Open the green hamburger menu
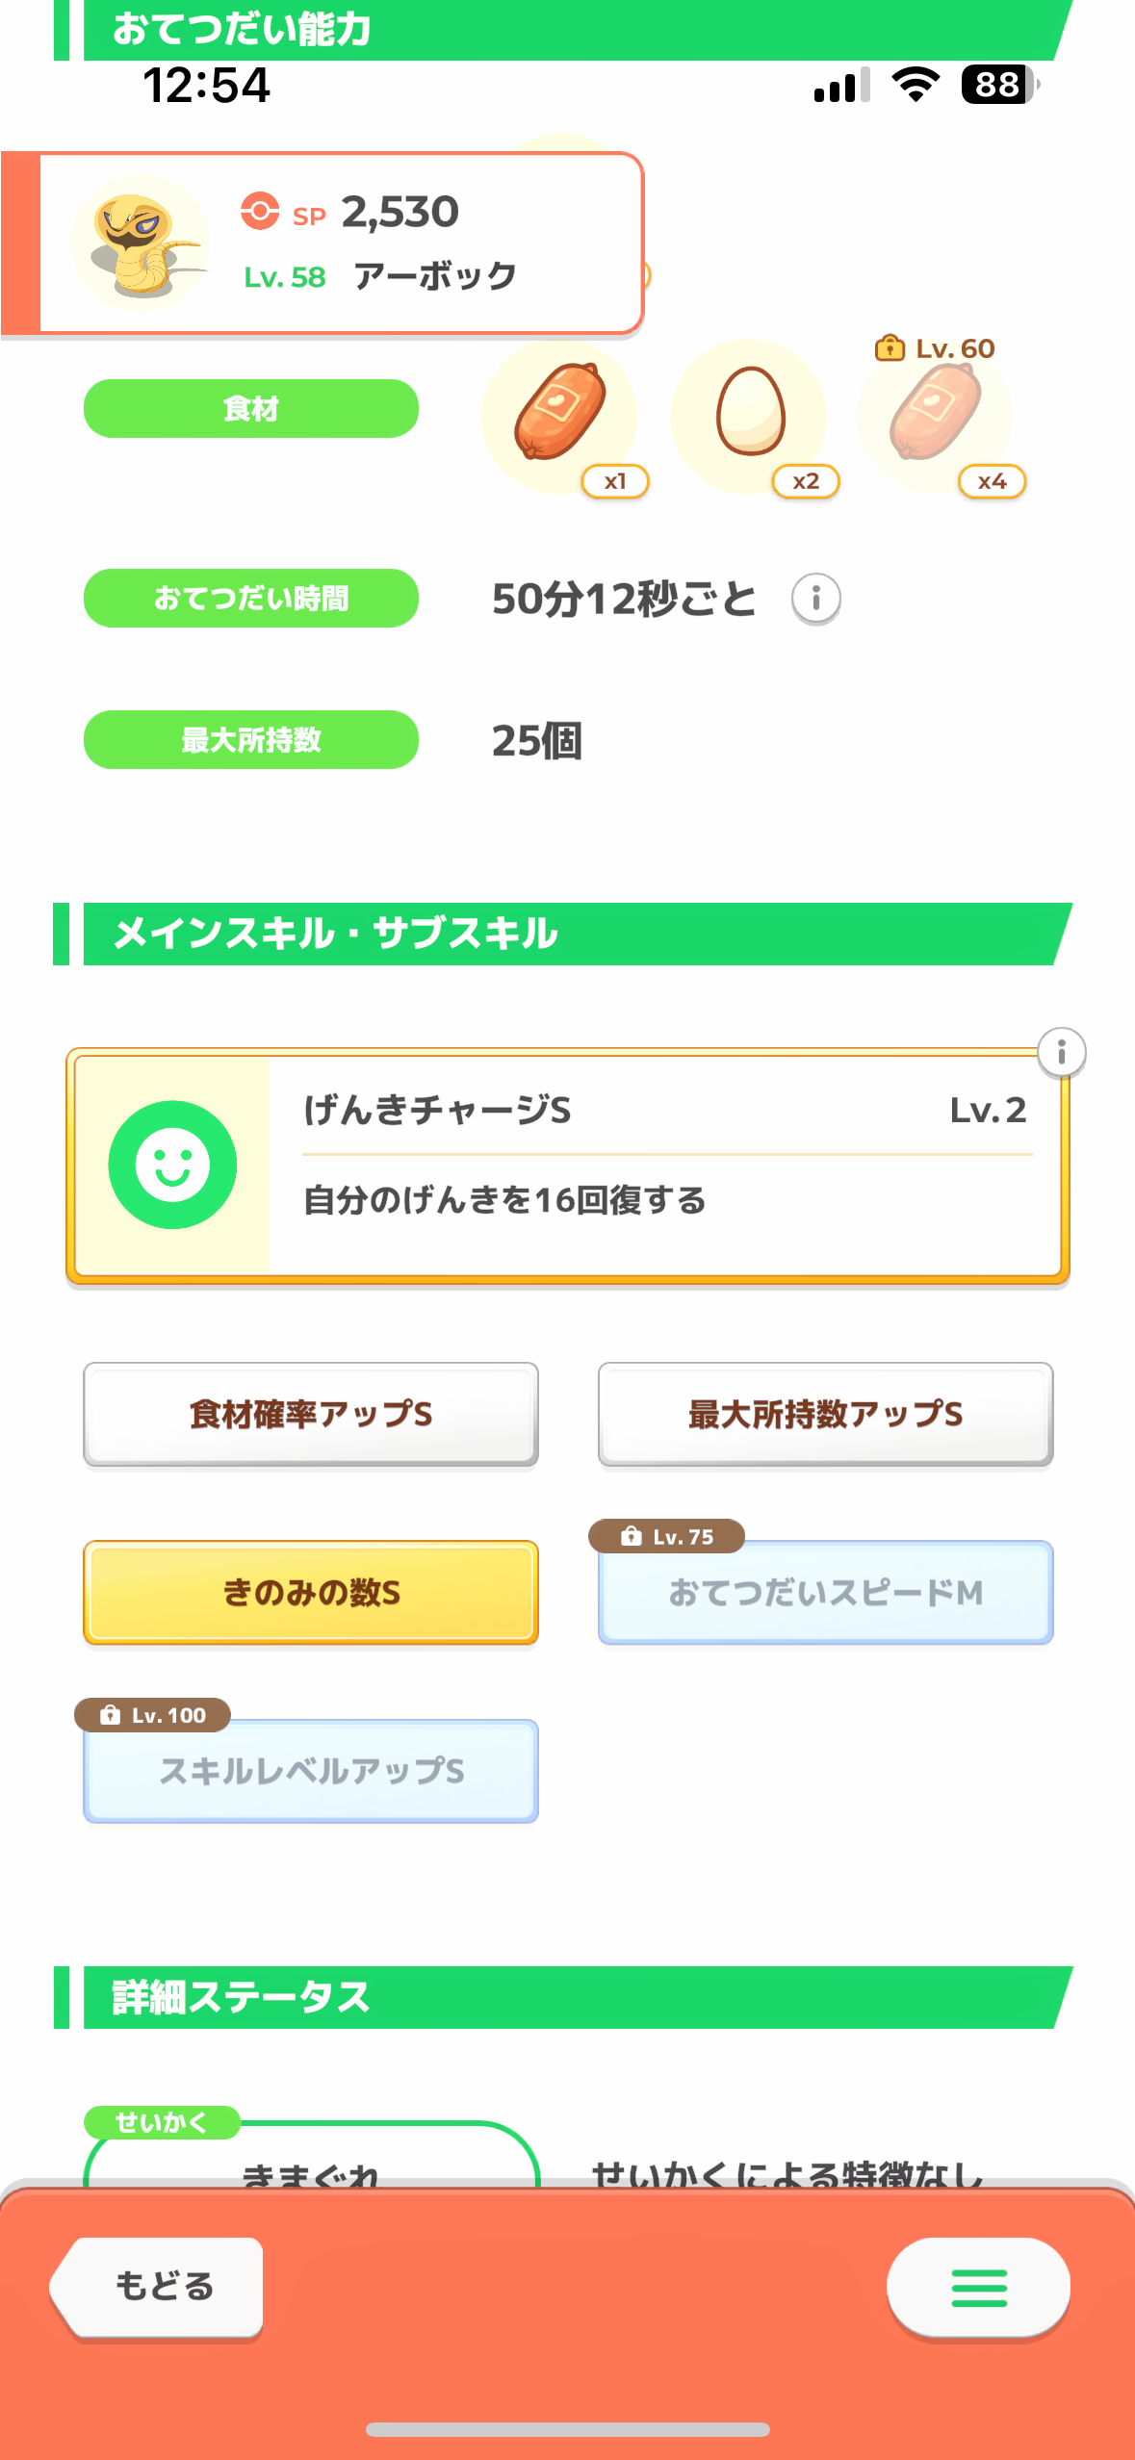 978,2288
